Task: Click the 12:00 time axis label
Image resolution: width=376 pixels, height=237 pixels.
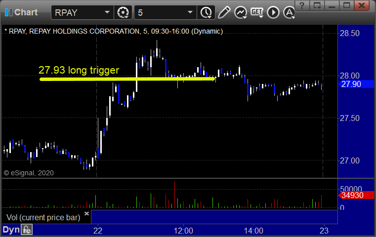Action: 183,231
